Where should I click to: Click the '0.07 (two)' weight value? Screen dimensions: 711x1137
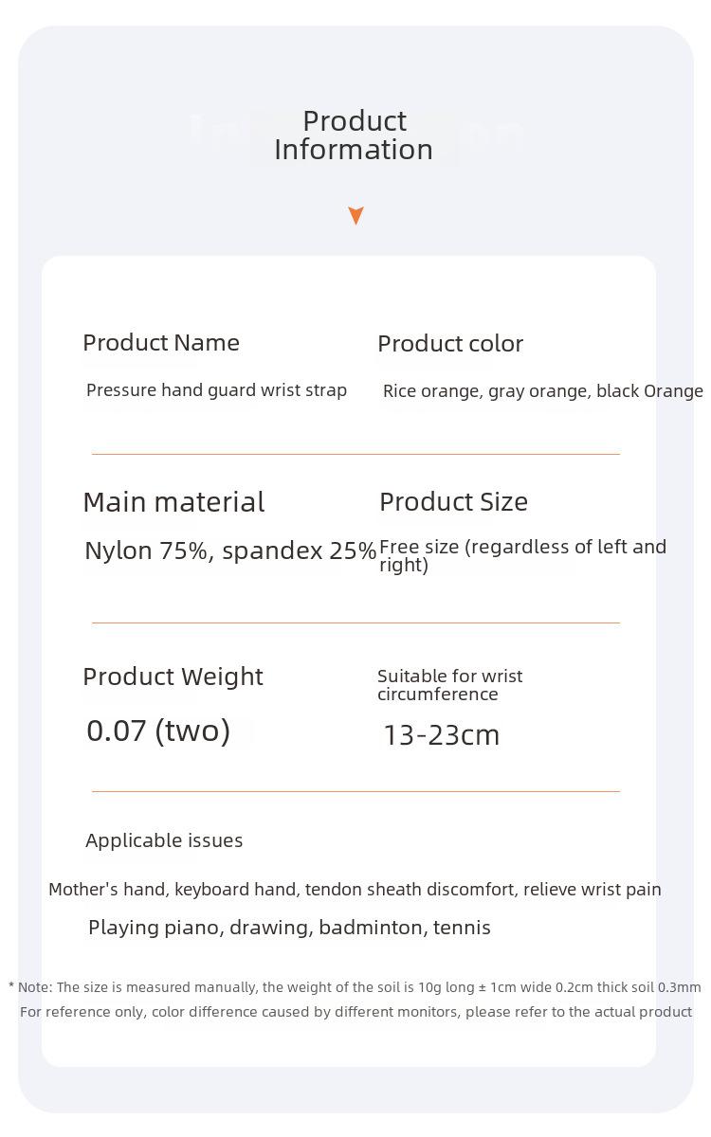pos(158,731)
